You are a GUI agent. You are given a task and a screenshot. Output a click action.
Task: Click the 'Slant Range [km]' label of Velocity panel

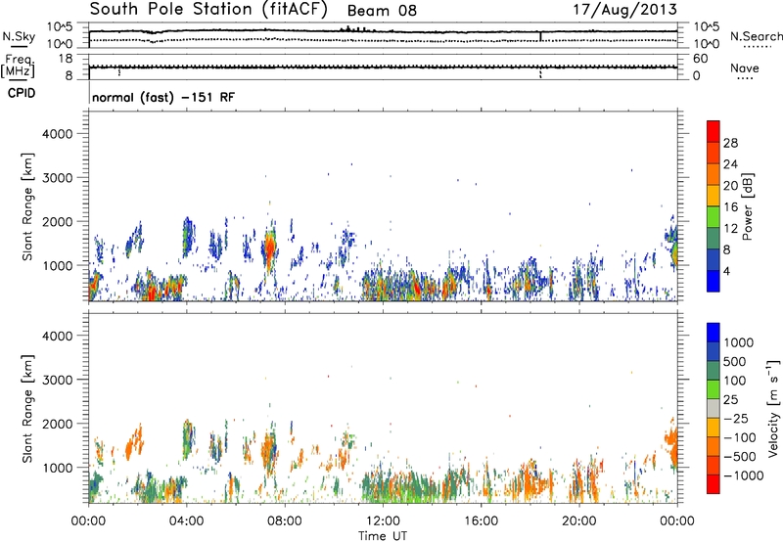27,409
